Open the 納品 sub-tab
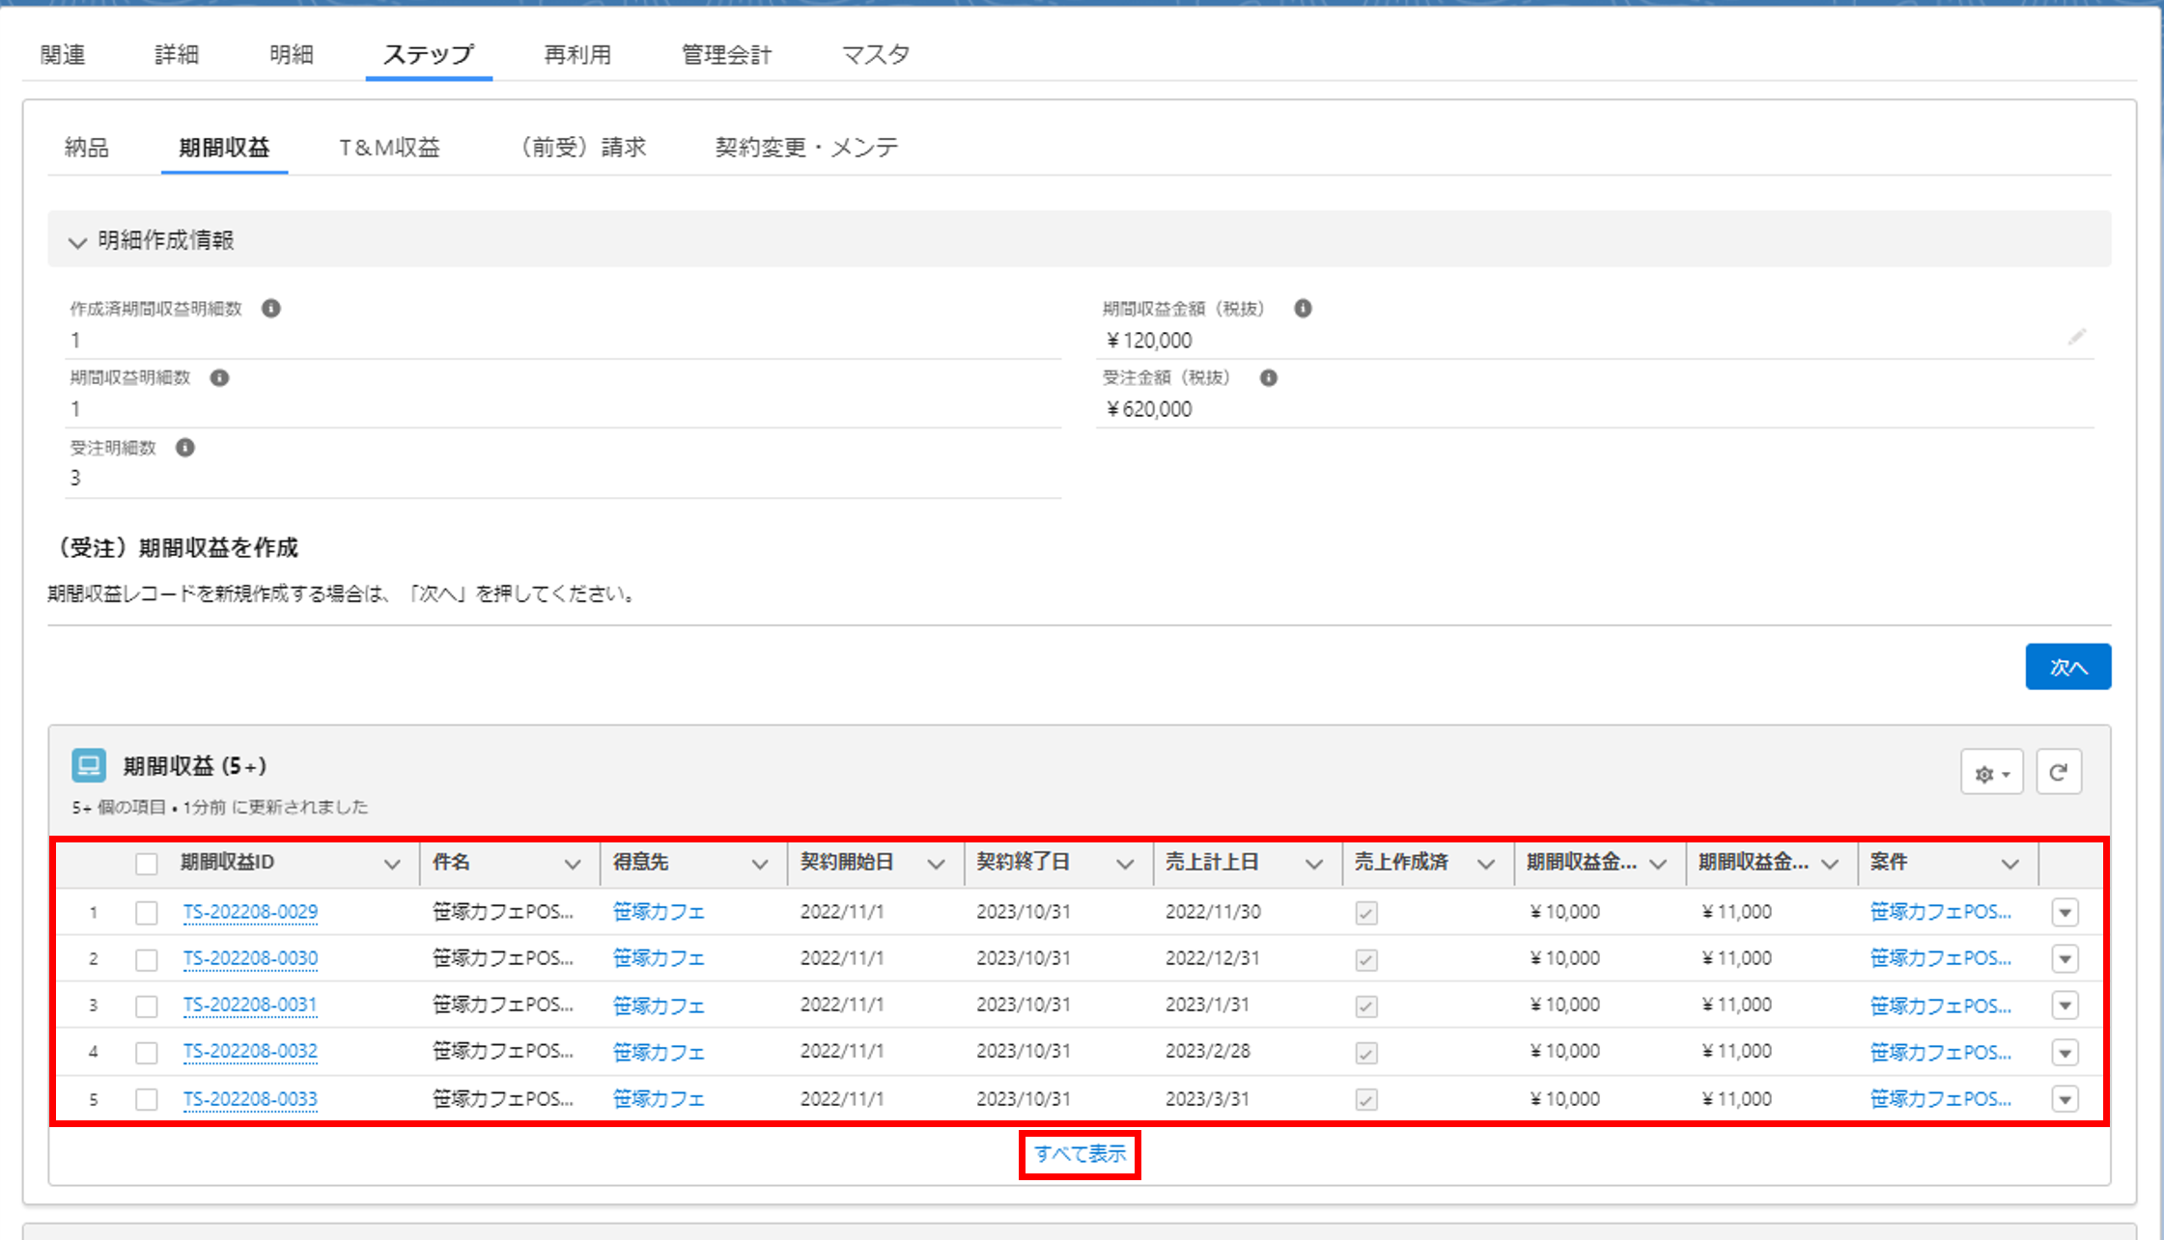The image size is (2164, 1240). point(87,148)
